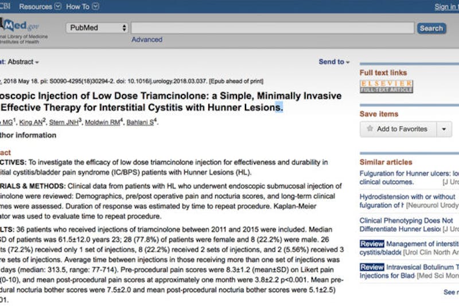
Task: Open similar article Fulguration for Hunner ulcers
Action: [409, 178]
